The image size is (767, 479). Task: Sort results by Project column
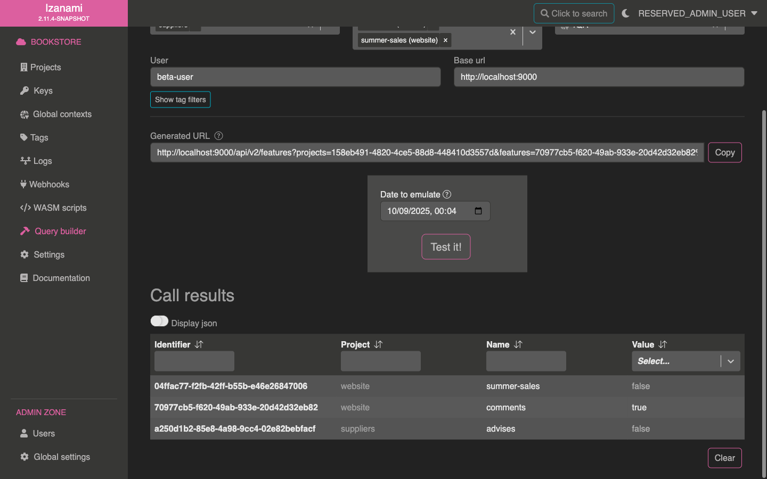[378, 344]
